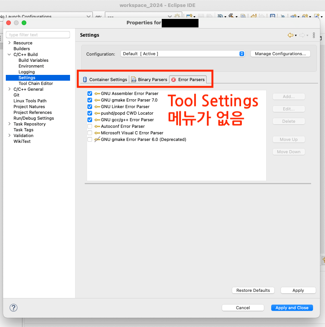Viewport: 325px width, 327px height.
Task: Enable Autoconf Error Parser
Action: [90, 126]
